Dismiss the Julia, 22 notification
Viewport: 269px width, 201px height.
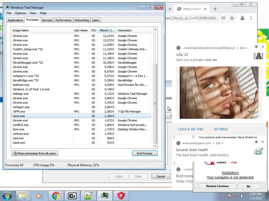pos(263,47)
